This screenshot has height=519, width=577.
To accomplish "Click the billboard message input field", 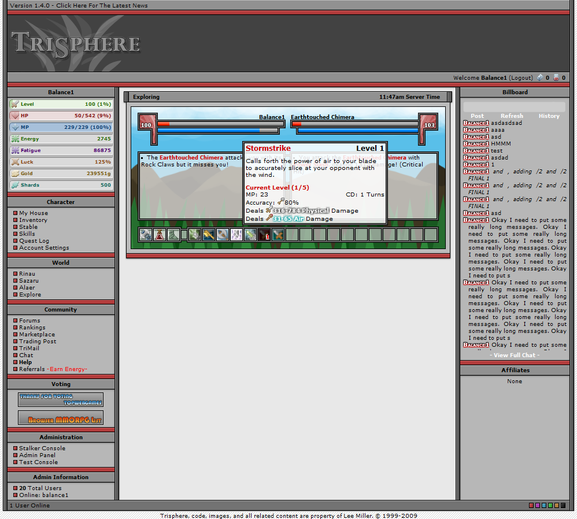I will pos(514,107).
